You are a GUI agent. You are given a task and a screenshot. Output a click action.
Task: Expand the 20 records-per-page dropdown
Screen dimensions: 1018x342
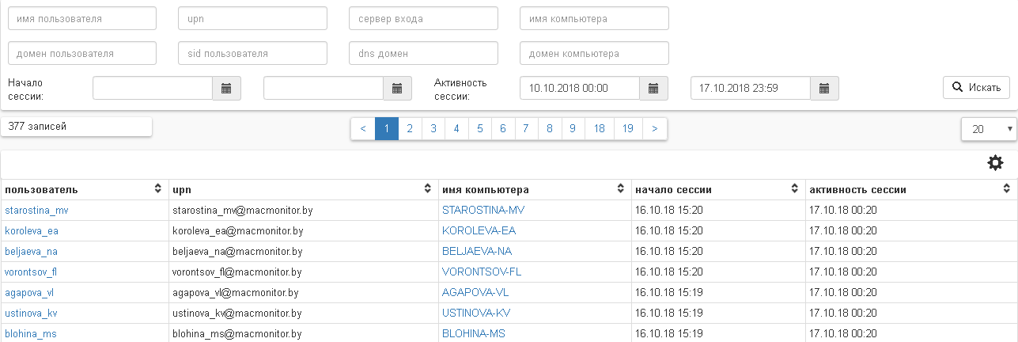(989, 129)
